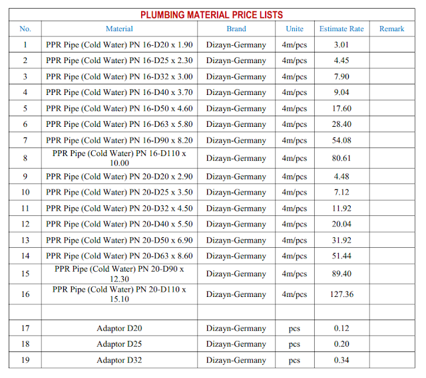Click the Brand column header
426x378 pixels.
click(236, 29)
